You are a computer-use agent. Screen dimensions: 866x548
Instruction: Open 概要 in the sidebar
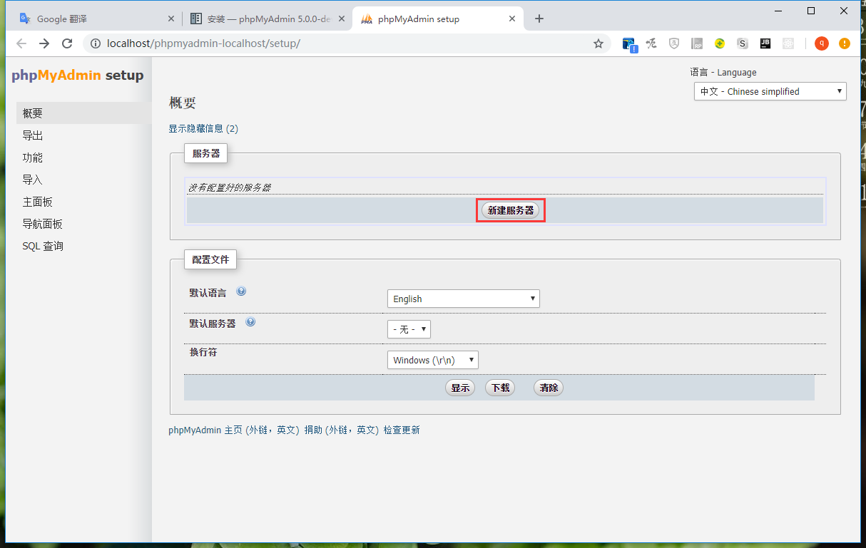pyautogui.click(x=84, y=113)
